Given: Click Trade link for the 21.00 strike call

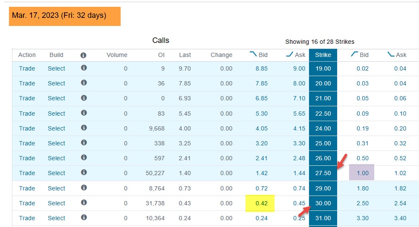Looking at the screenshot, I should point(27,98).
